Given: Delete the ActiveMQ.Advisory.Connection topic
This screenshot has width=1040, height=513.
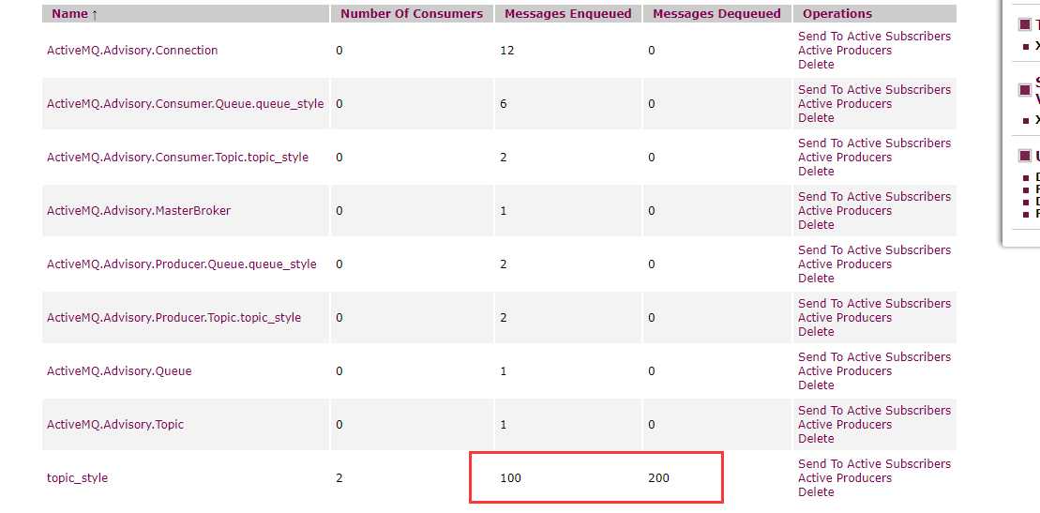Looking at the screenshot, I should click(x=816, y=65).
